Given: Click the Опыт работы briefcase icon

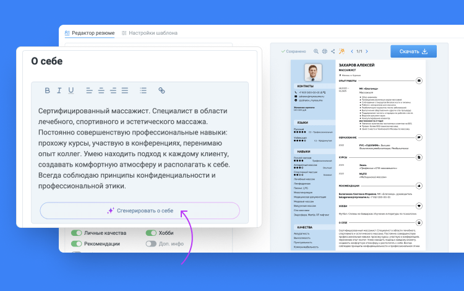Looking at the screenshot, I should coord(419,80).
